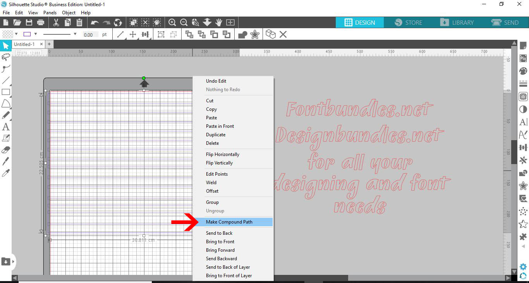Click the Undo arrow icon
529x283 pixels.
click(94, 22)
